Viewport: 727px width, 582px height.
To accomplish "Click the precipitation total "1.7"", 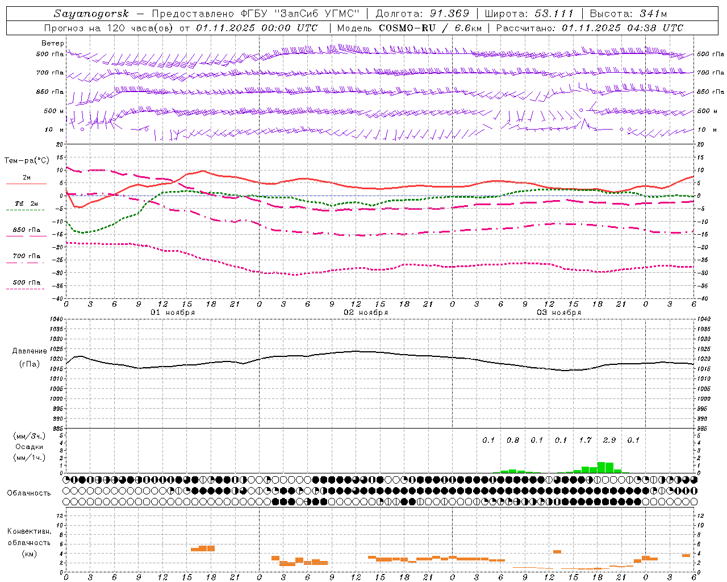I will coord(585,440).
